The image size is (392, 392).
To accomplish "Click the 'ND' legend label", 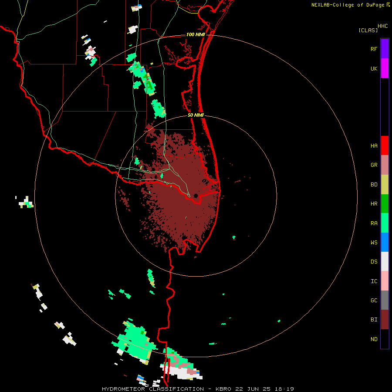I will (x=374, y=339).
